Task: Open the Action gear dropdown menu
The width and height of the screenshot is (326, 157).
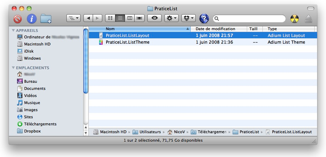Action: tap(171, 18)
